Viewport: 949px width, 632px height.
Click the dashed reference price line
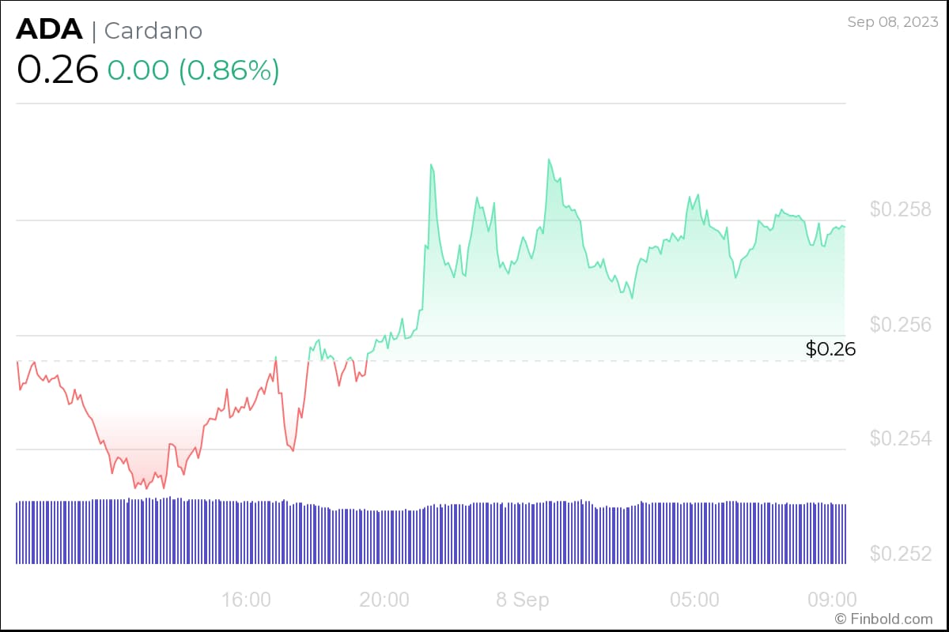(554, 361)
